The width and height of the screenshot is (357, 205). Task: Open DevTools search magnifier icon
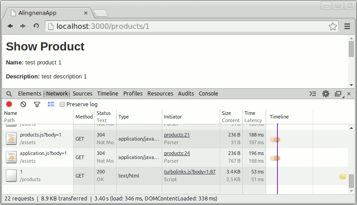tap(9, 94)
